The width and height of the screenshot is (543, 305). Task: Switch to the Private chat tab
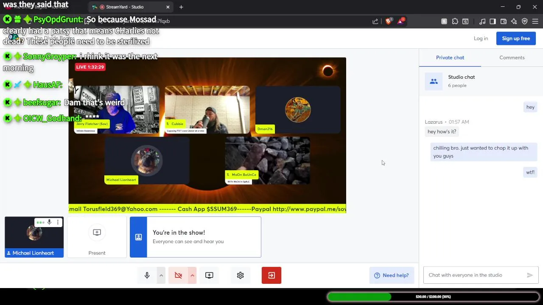(450, 58)
